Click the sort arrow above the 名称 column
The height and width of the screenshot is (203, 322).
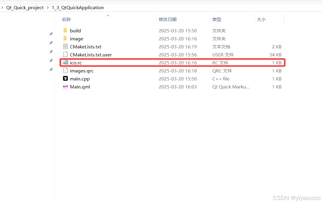pyautogui.click(x=108, y=15)
